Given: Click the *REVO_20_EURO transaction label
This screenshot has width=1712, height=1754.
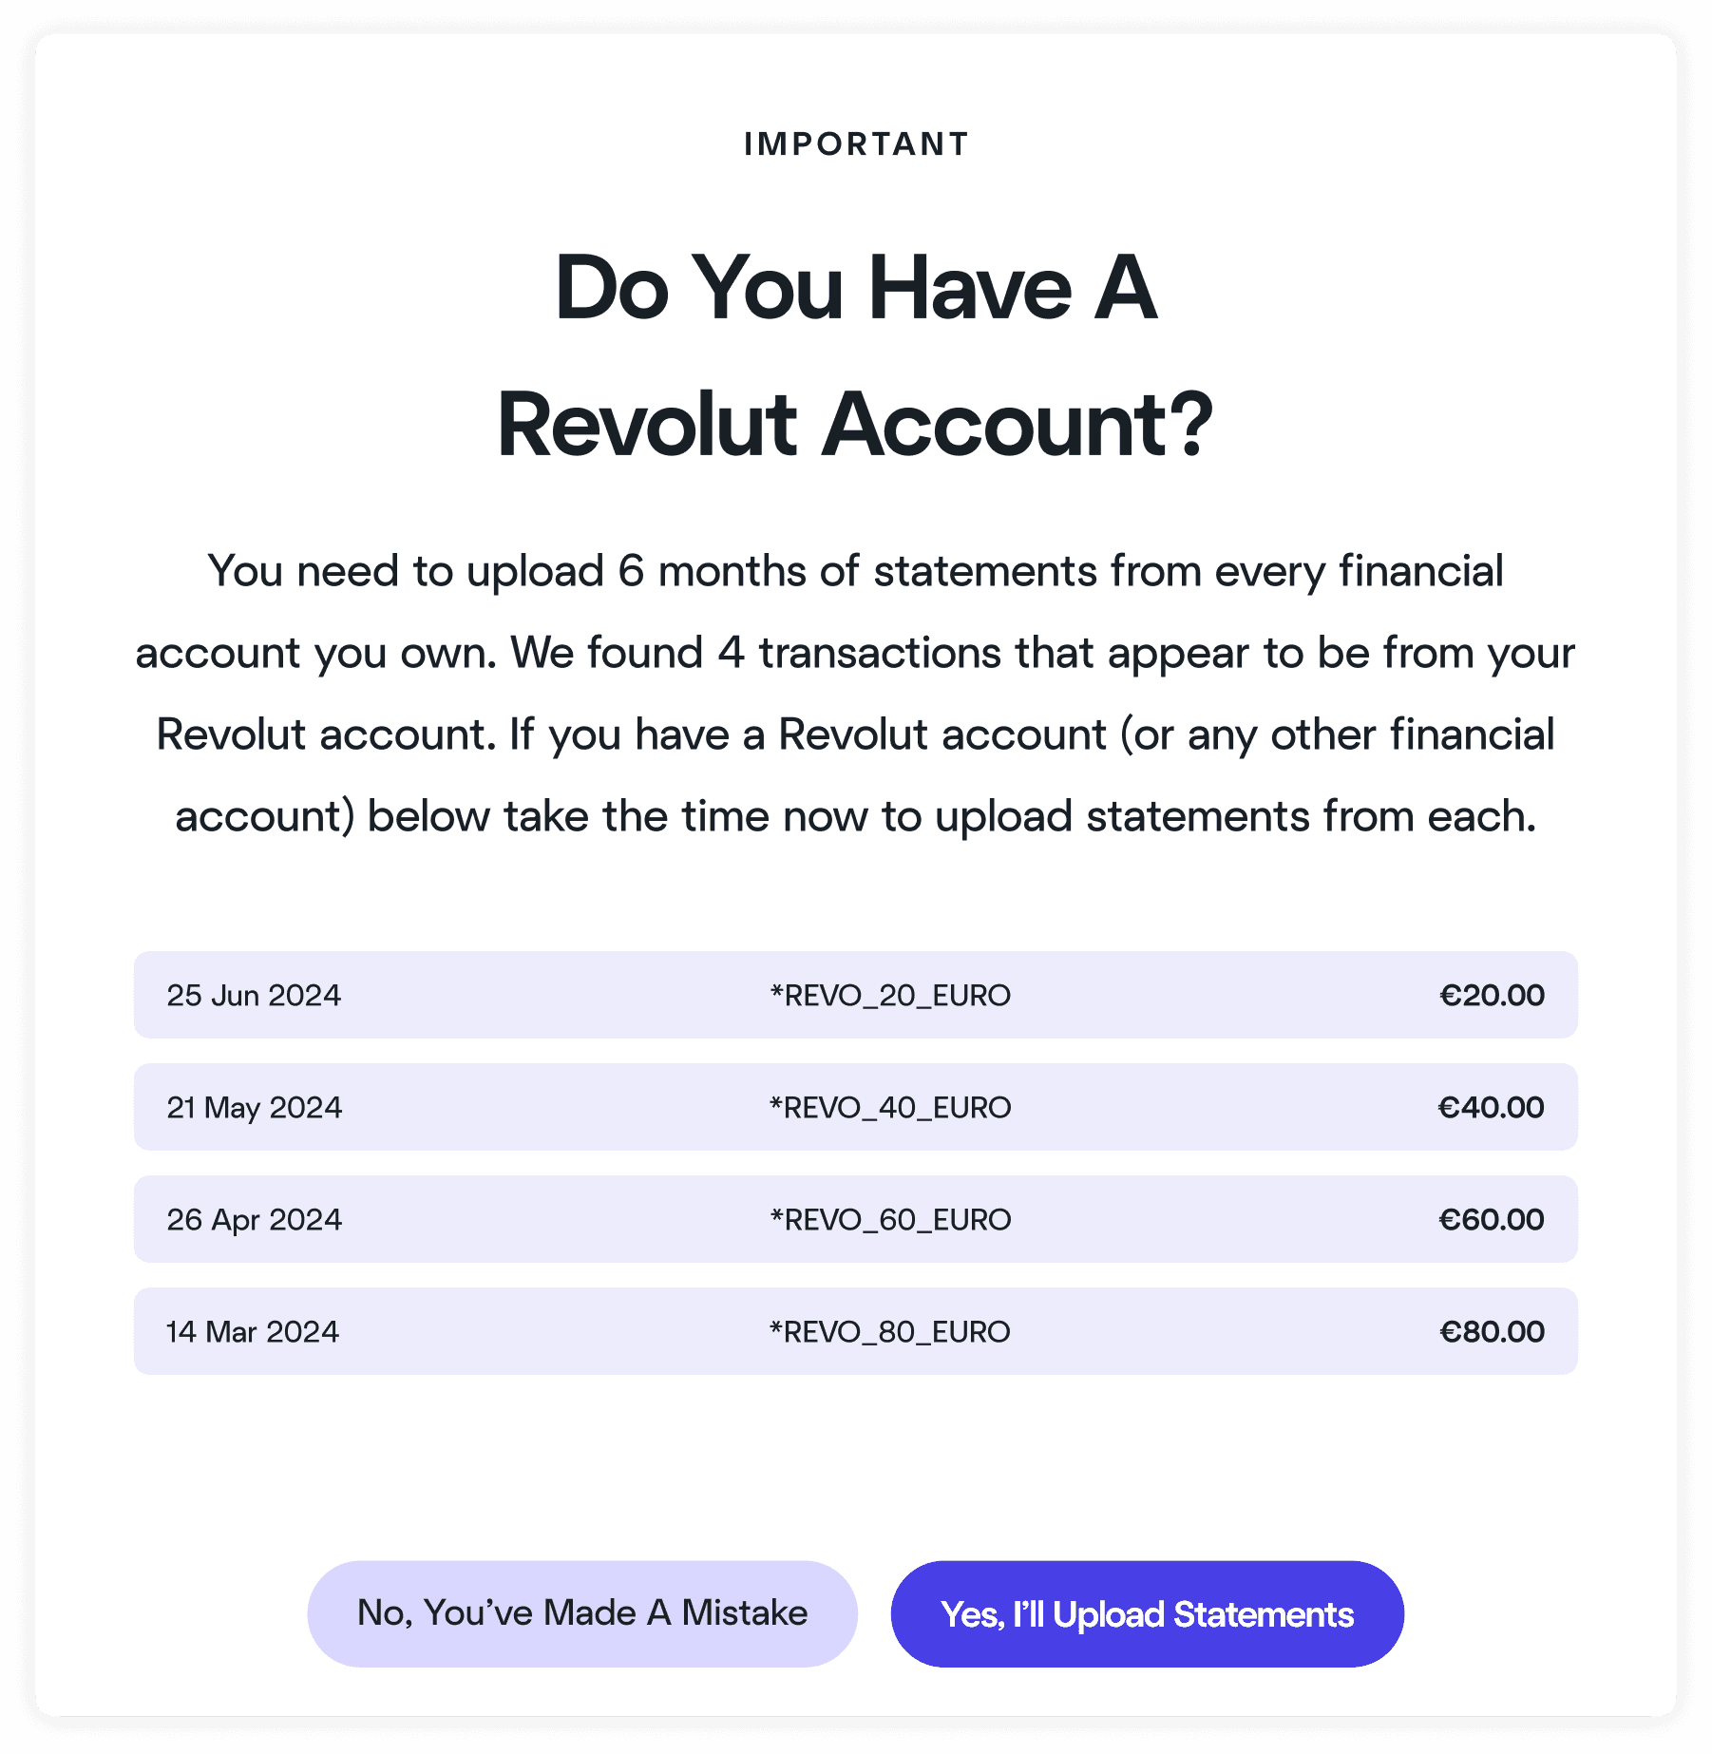Looking at the screenshot, I should click(890, 996).
